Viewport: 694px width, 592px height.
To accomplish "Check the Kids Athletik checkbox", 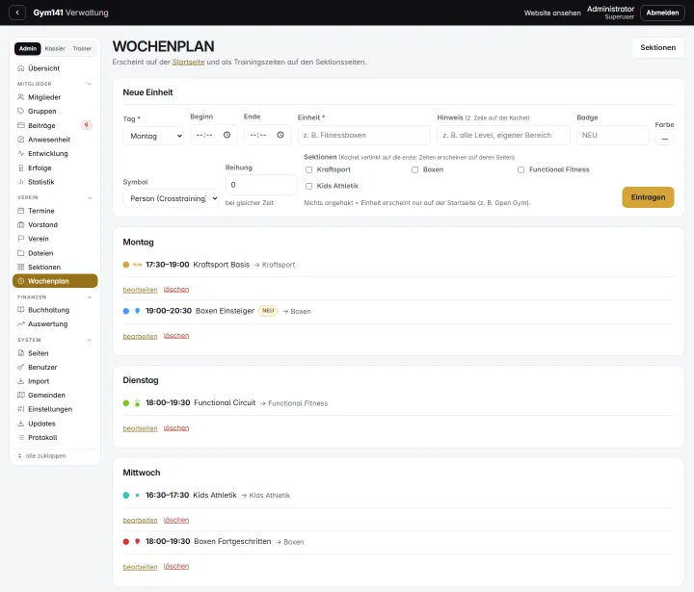I will [x=309, y=186].
